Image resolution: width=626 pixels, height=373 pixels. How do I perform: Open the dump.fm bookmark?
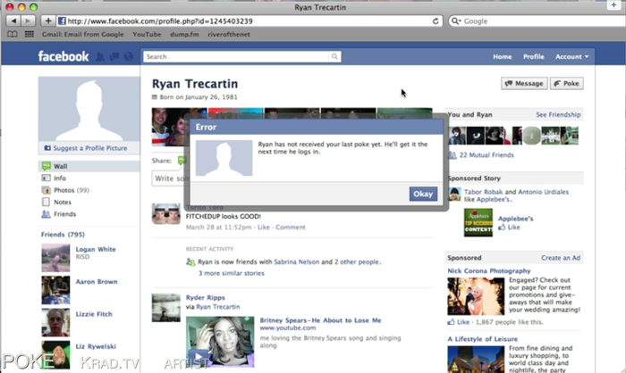[184, 34]
